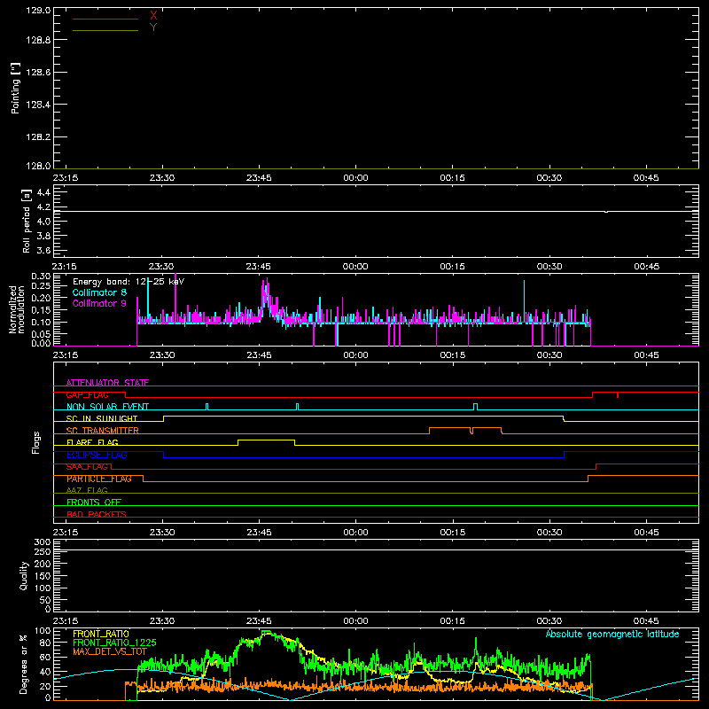Screen dimensions: 709x709
Task: Click '00:30' time label under Quality panel
Action: coord(549,621)
